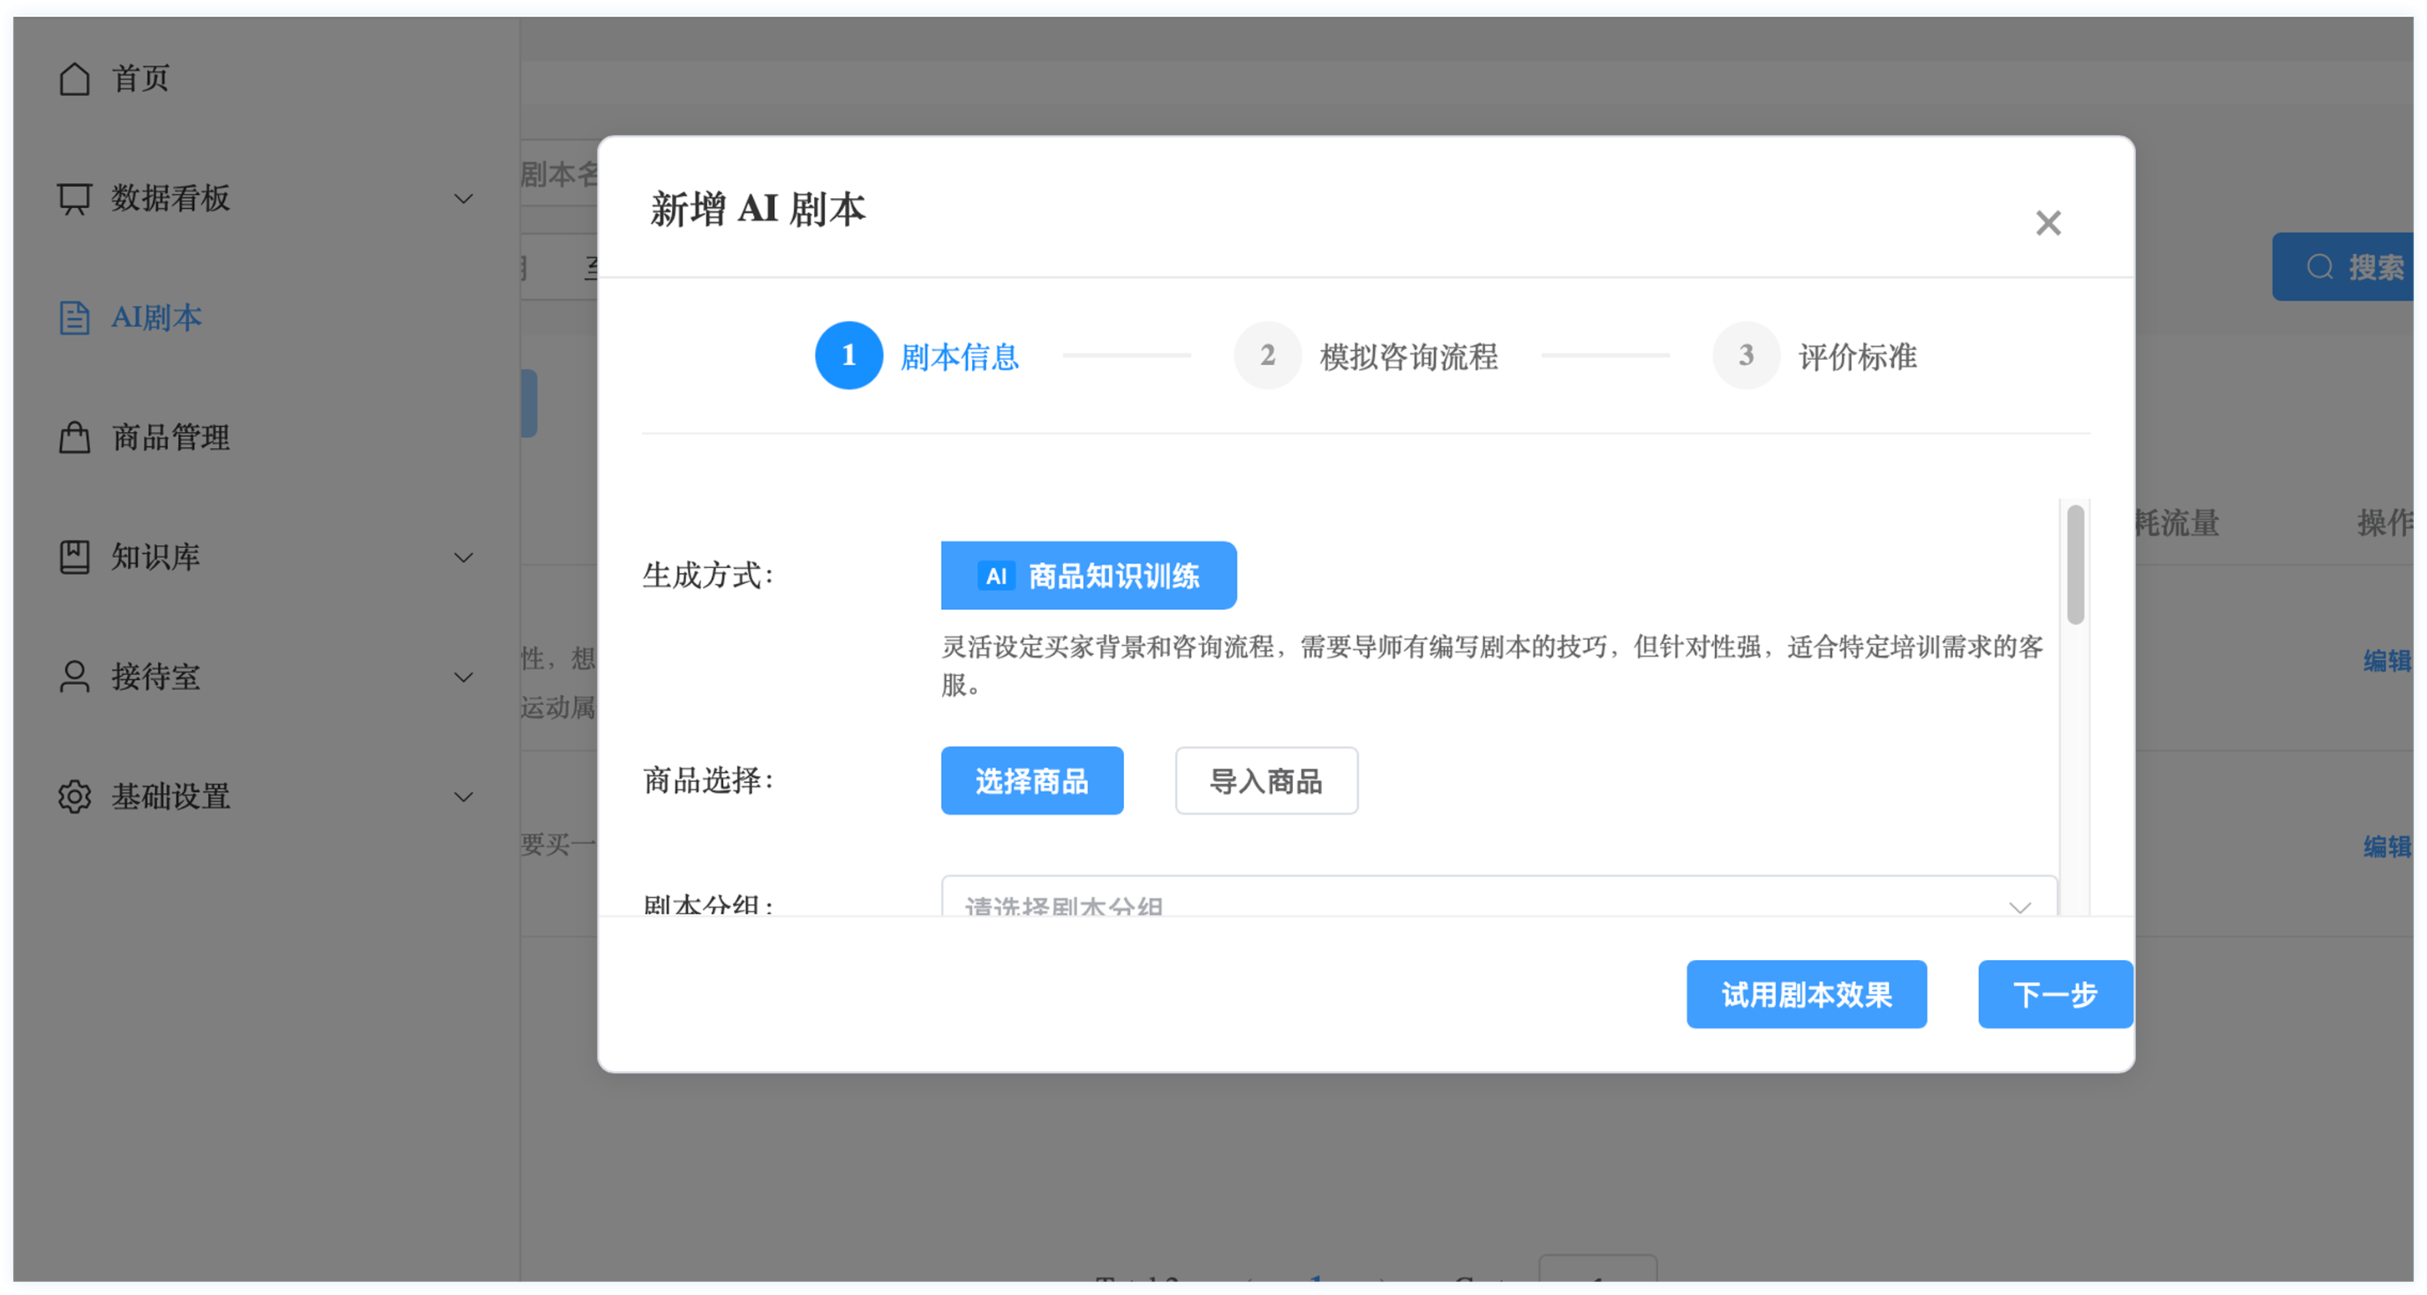The height and width of the screenshot is (1295, 2427).
Task: Click the 基础设置 gear icon
Action: (x=74, y=797)
